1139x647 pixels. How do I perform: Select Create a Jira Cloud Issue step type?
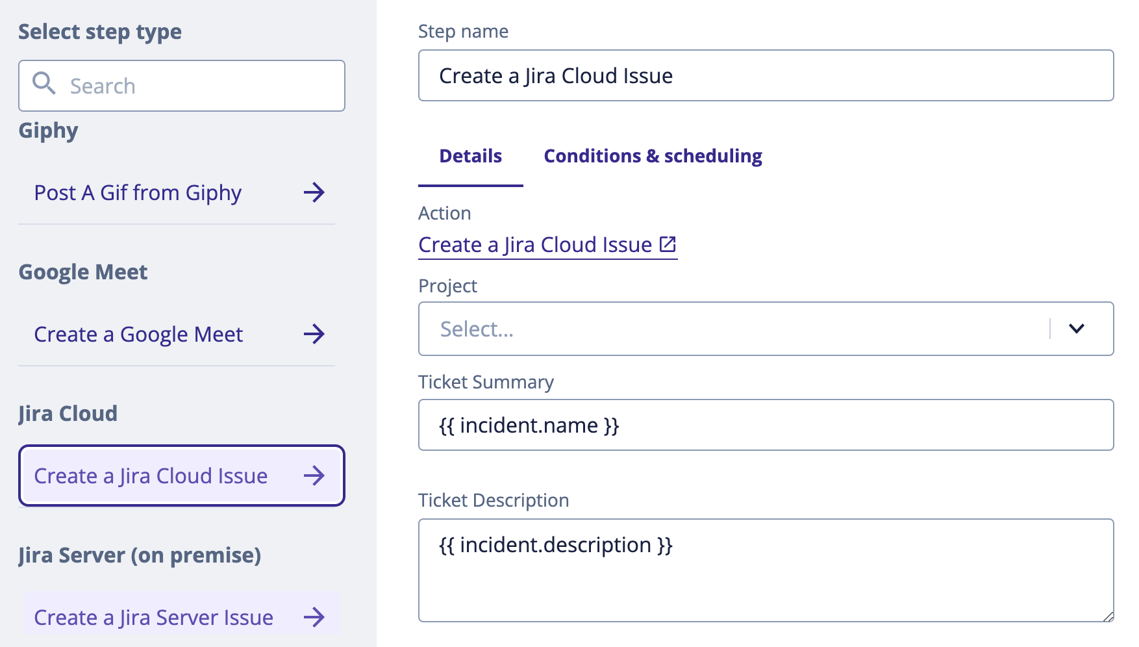(x=151, y=476)
